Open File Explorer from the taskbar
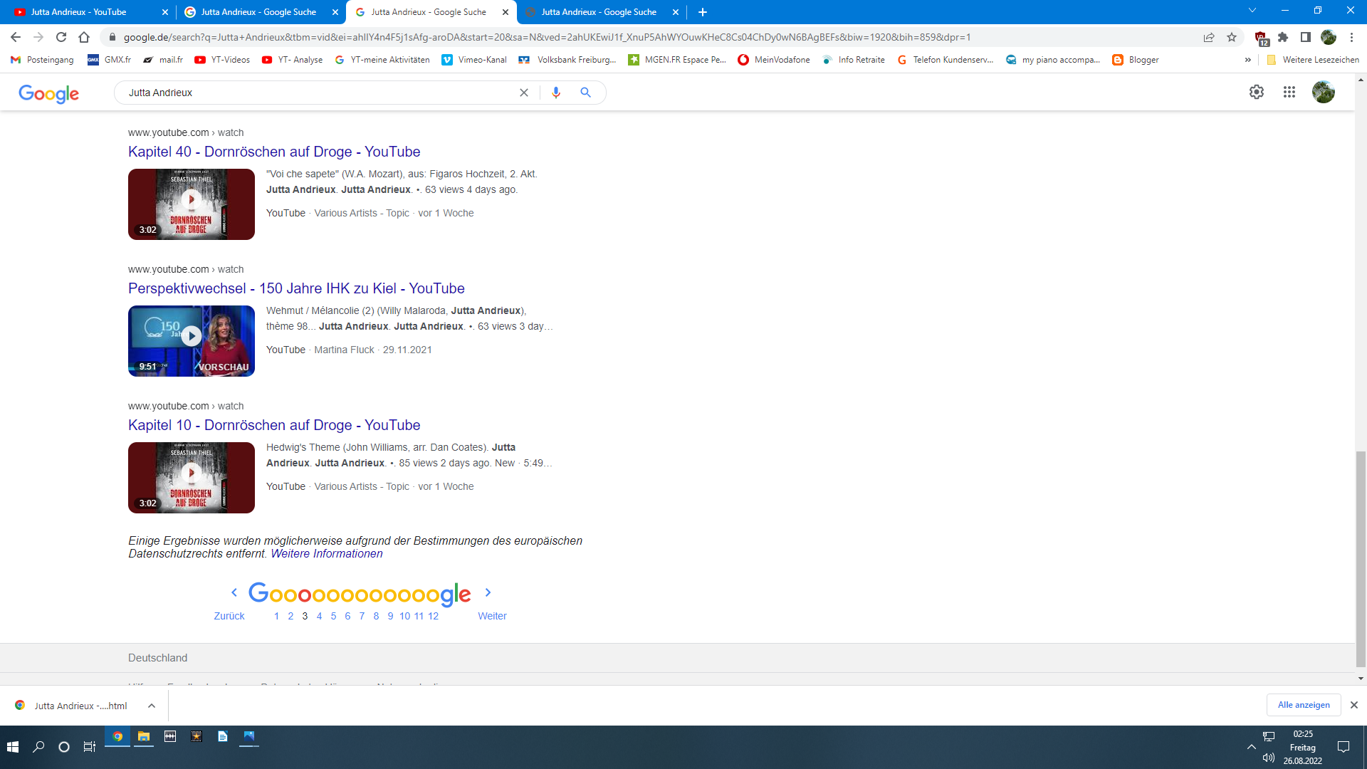This screenshot has height=769, width=1367. [144, 737]
